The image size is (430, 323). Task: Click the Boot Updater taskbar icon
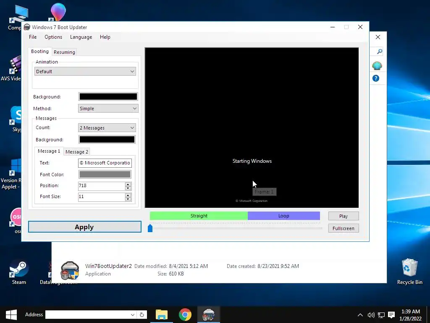tap(208, 315)
